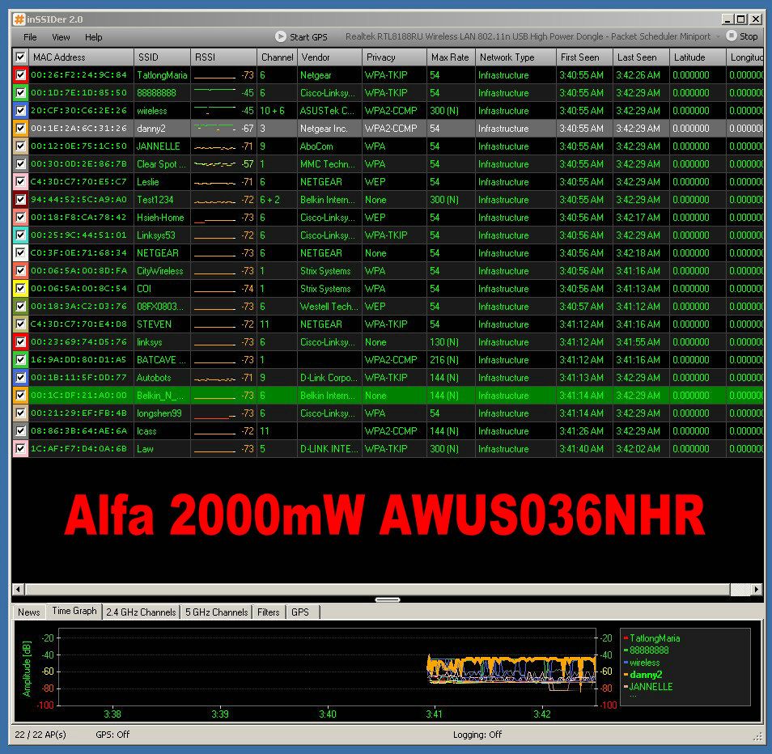This screenshot has height=754, width=772.
Task: Click the splitter handle above the tabs
Action: pyautogui.click(x=388, y=599)
